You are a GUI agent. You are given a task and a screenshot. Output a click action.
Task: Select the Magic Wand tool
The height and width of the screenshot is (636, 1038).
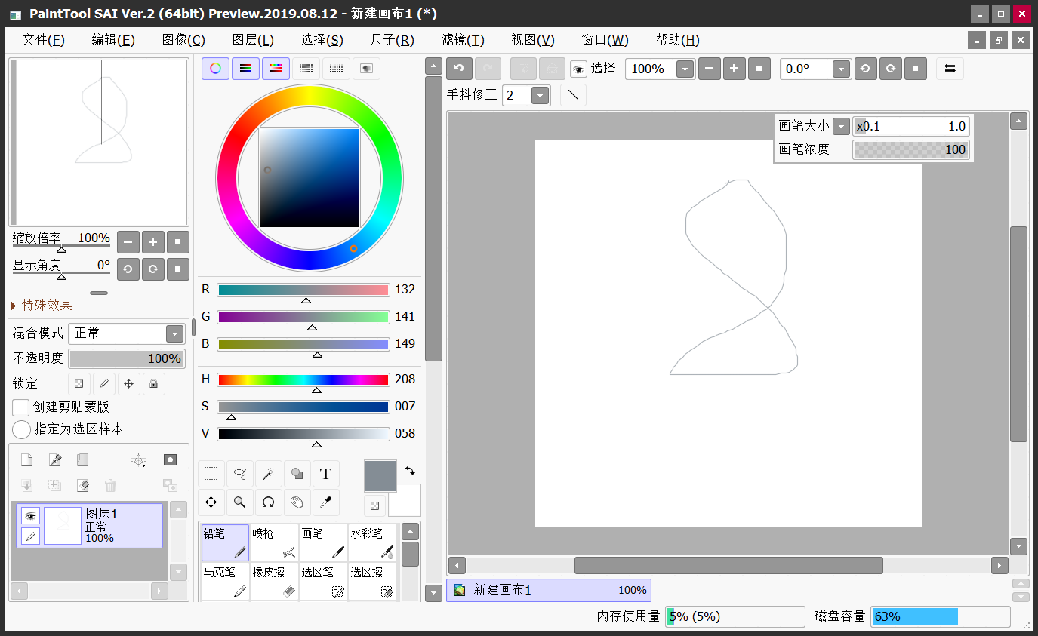(x=268, y=474)
